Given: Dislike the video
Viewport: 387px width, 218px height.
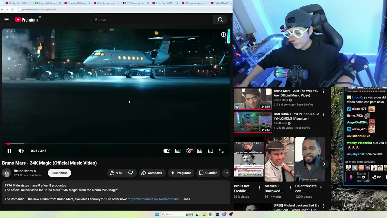Looking at the screenshot, I should click(131, 173).
